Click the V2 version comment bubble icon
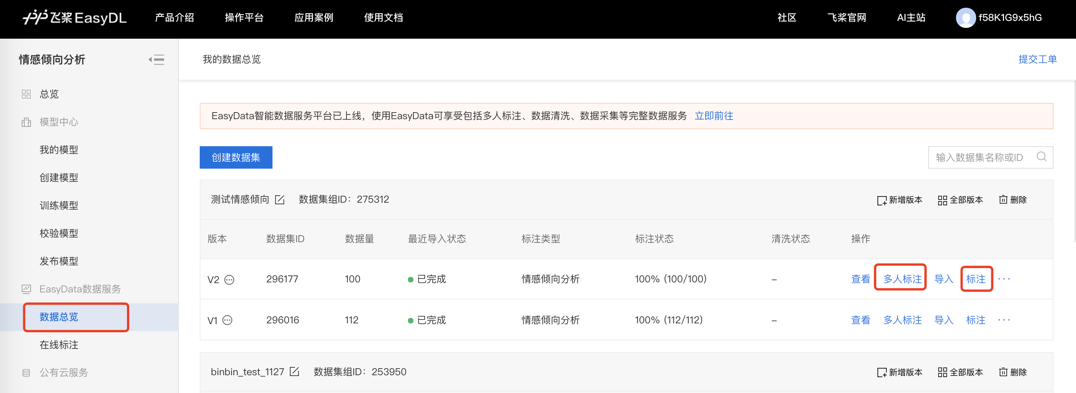1076x393 pixels. [229, 279]
